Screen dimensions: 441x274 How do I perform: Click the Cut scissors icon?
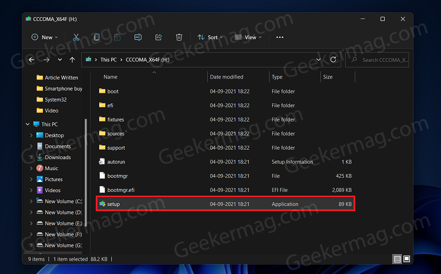point(76,37)
